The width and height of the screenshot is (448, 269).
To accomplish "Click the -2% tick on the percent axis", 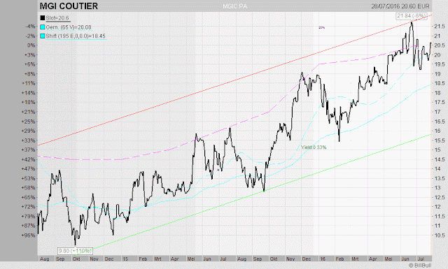I will coord(30,36).
